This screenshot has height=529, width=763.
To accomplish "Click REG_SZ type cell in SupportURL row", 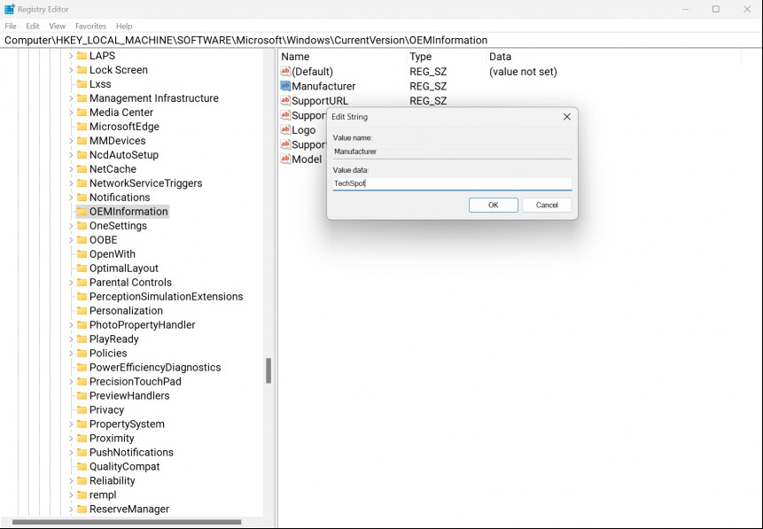I will tap(428, 101).
